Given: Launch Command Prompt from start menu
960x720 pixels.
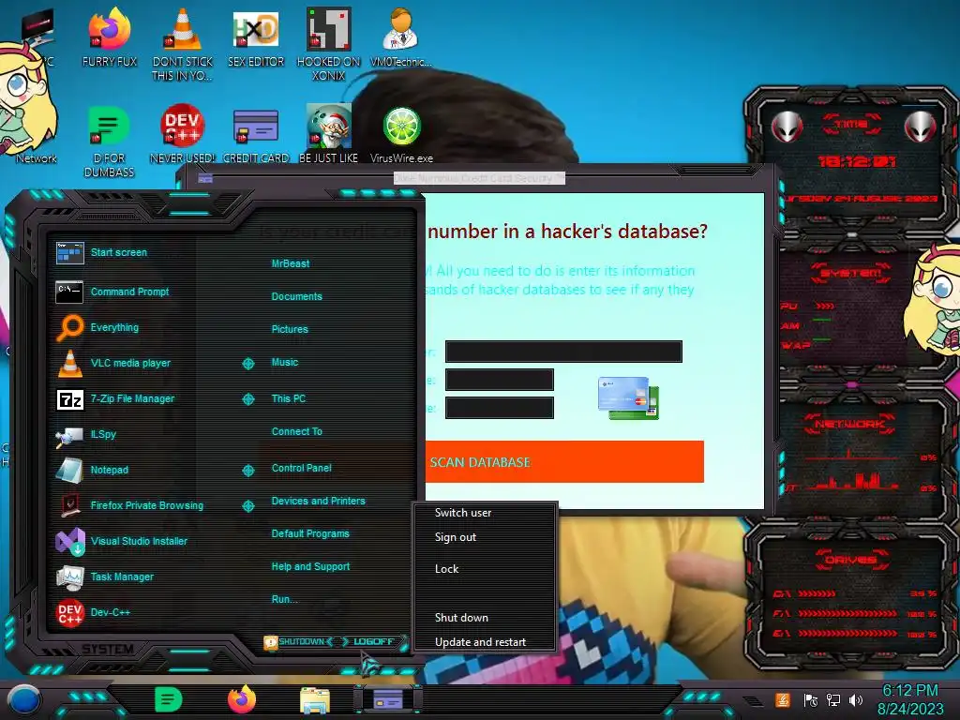Looking at the screenshot, I should coord(112,292).
